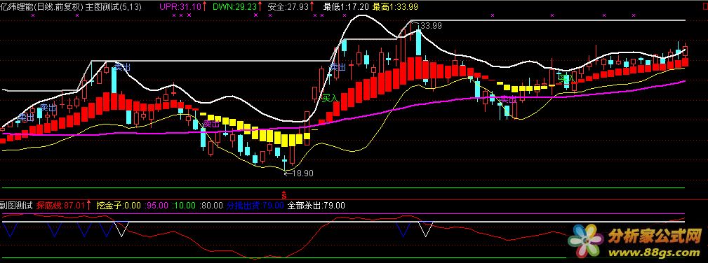Viewport: 708px width, 263px height.
Task: Click the 最低1:17.20 readout
Action: click(347, 6)
